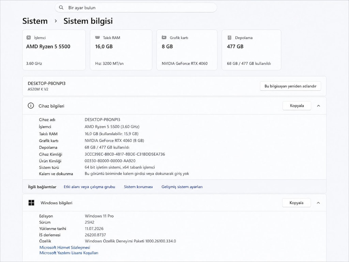Image resolution: width=349 pixels, height=262 pixels.
Task: Click the 3.60 GHz text on processor card
Action: pos(34,63)
